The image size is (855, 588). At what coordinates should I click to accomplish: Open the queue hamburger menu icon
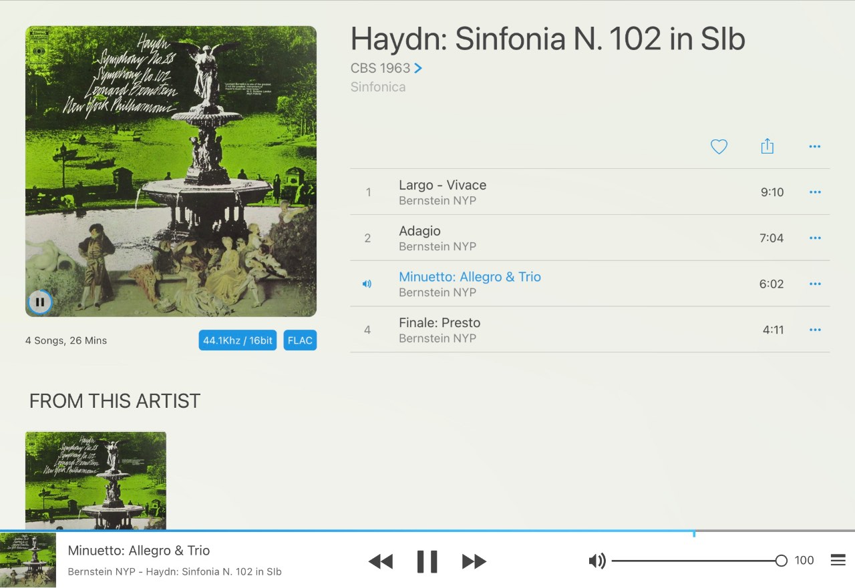point(838,561)
